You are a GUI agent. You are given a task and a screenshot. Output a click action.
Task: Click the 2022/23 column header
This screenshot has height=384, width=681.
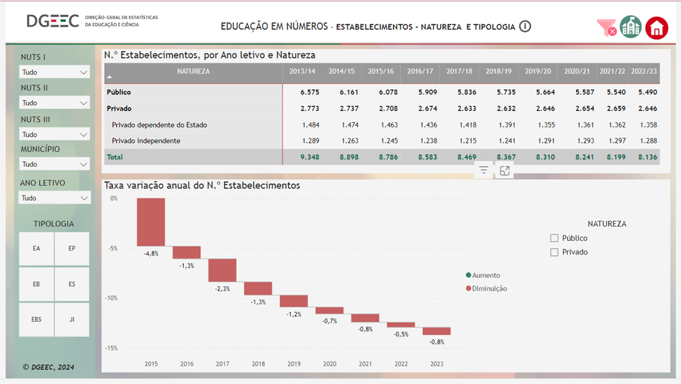[x=644, y=71]
